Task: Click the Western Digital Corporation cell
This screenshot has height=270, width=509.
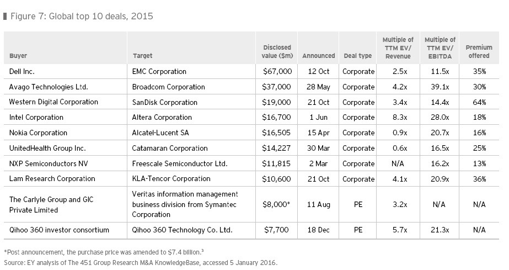Action: [53, 102]
